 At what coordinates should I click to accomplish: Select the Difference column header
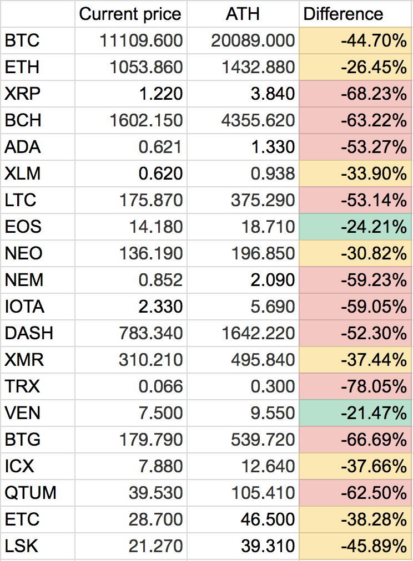[343, 14]
